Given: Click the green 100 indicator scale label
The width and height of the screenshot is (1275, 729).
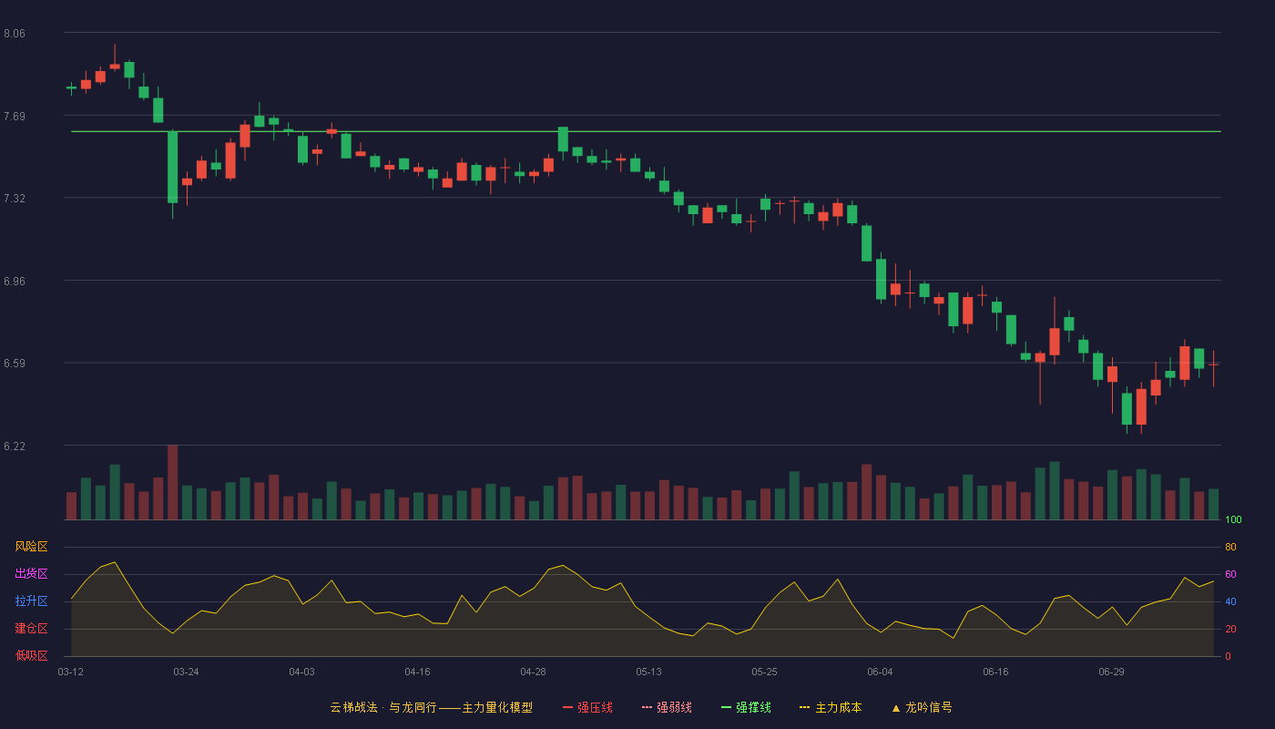Looking at the screenshot, I should pos(1233,520).
